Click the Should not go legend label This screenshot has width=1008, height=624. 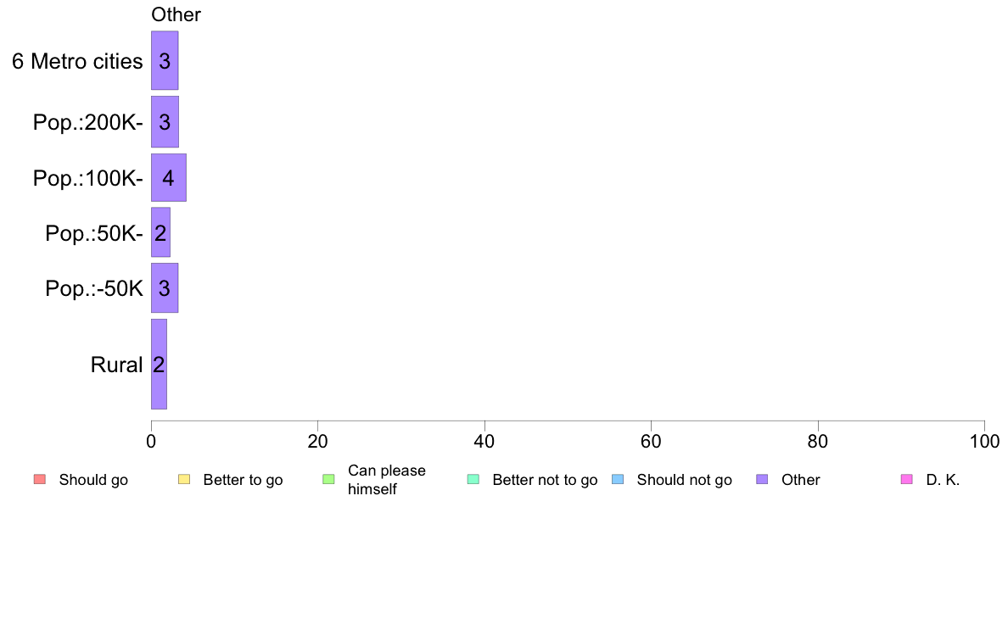(684, 480)
